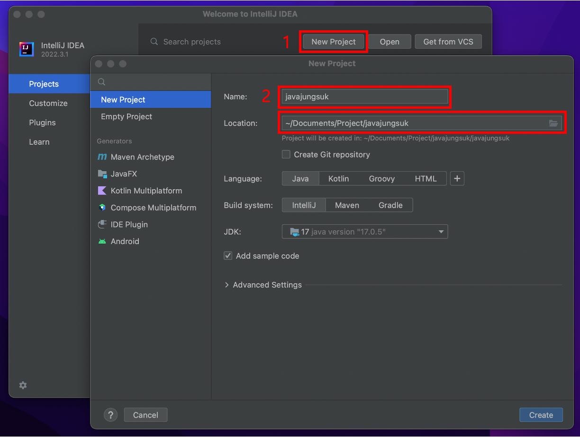Click the Cancel button
The width and height of the screenshot is (580, 437).
(145, 415)
